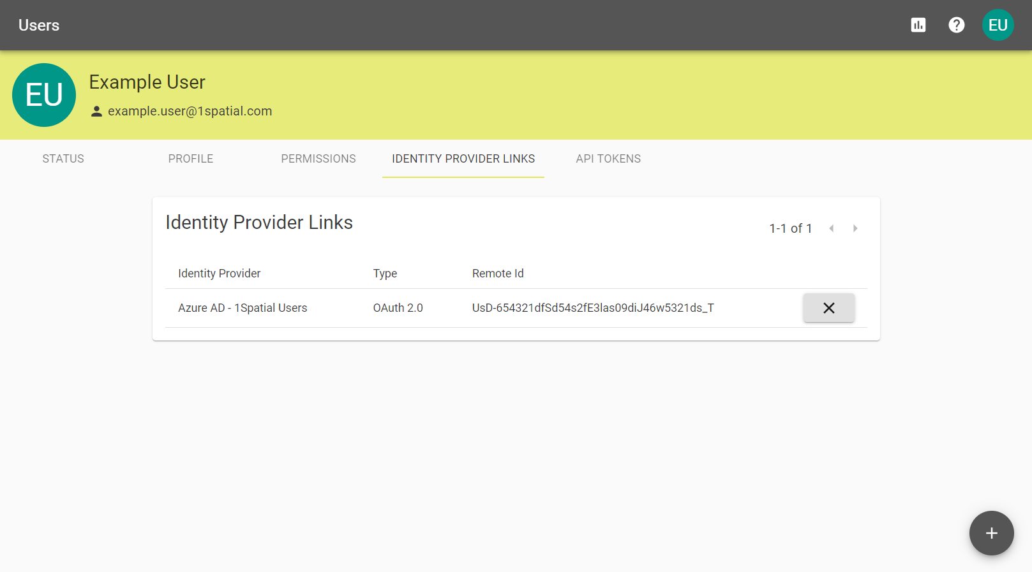Select the Identity Provider Links tab

[463, 159]
